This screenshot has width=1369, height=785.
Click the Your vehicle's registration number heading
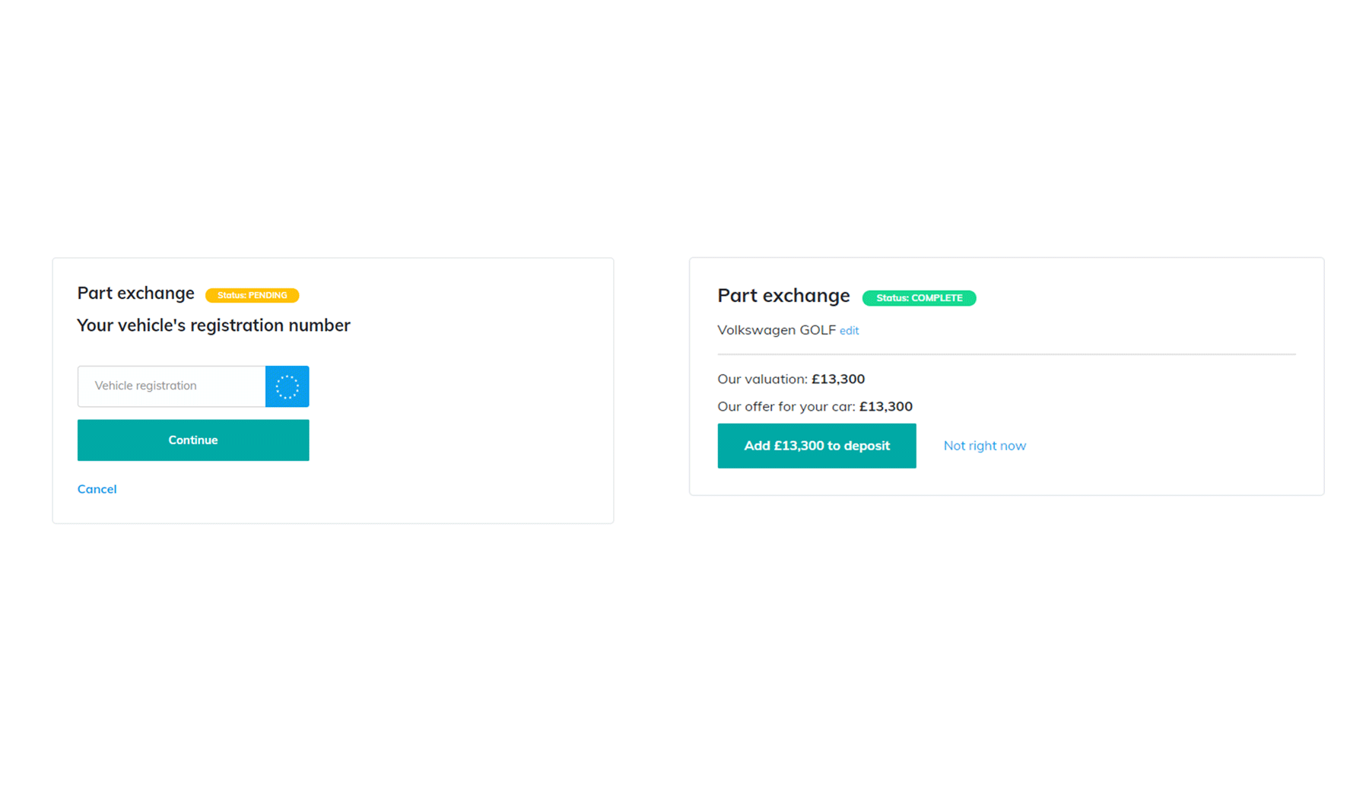point(214,326)
